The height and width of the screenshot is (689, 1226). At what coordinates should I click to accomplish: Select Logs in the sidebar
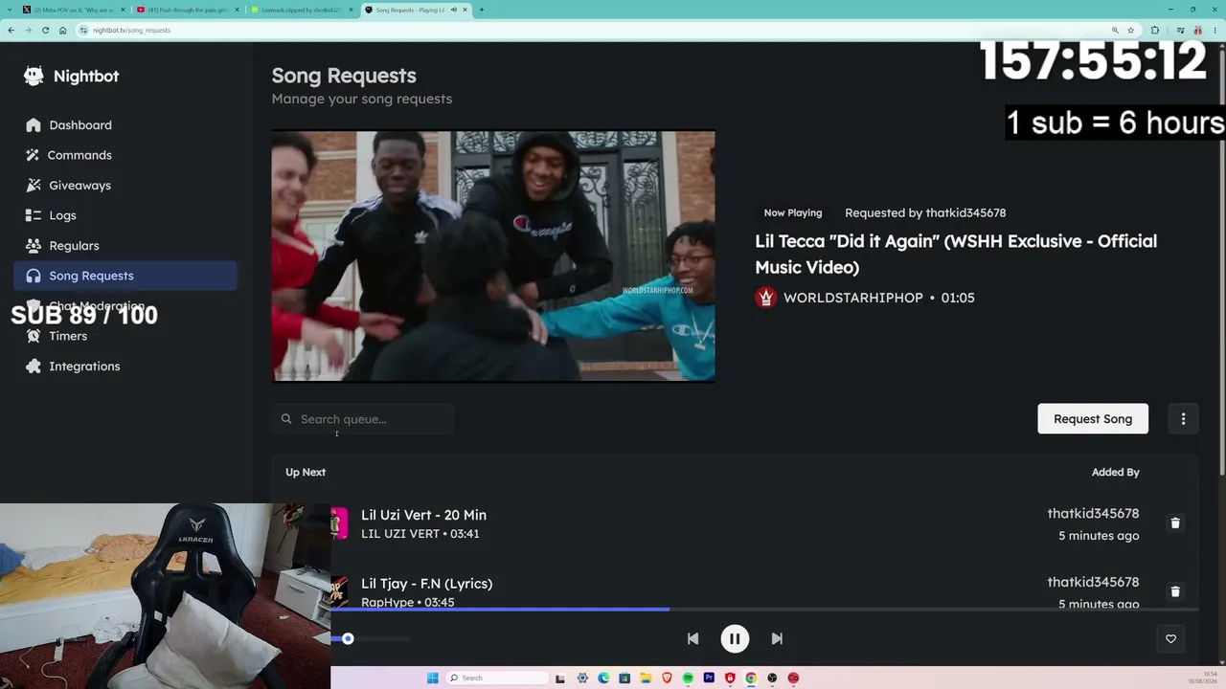pos(125,215)
